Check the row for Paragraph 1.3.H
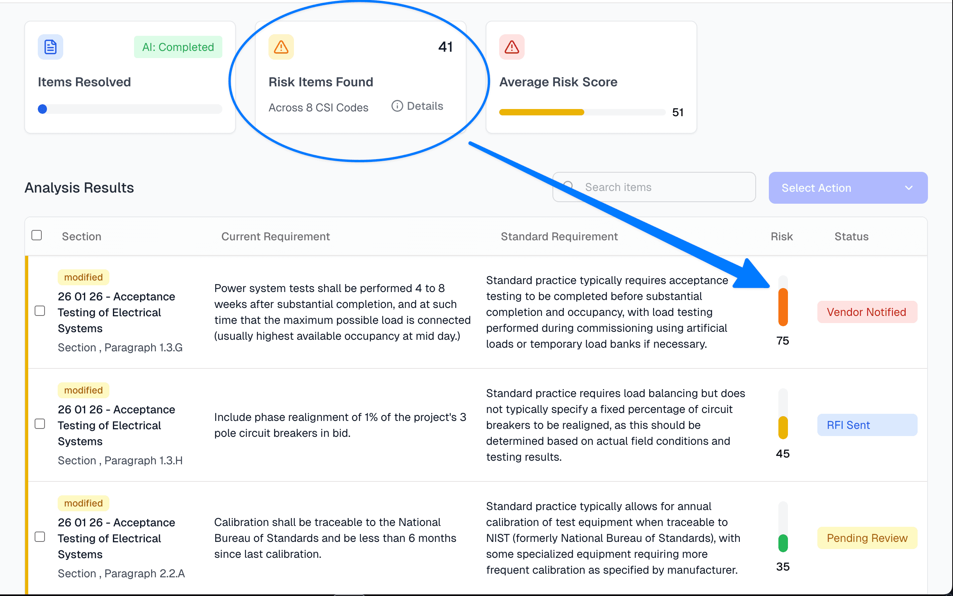This screenshot has width=953, height=596. 40,424
